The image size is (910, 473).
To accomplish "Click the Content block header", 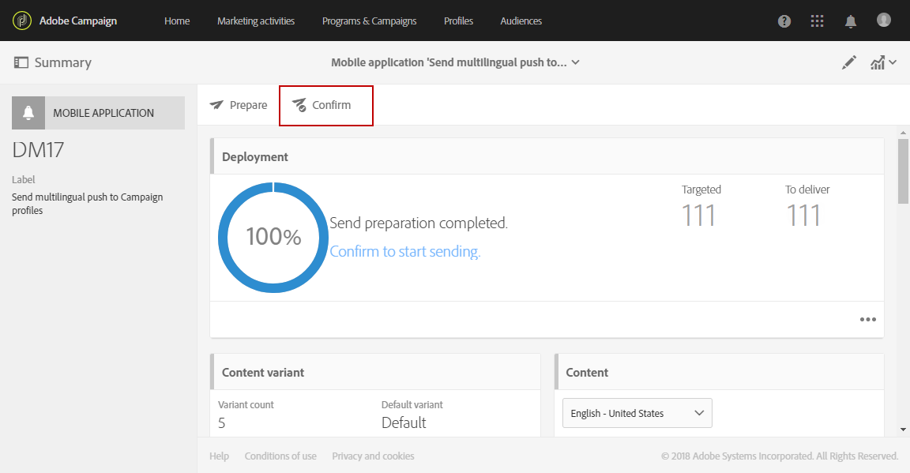I will [719, 372].
